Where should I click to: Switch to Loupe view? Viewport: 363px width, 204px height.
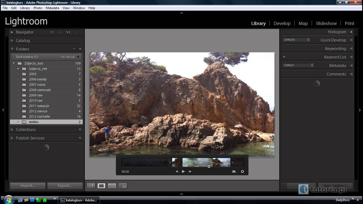(101, 186)
